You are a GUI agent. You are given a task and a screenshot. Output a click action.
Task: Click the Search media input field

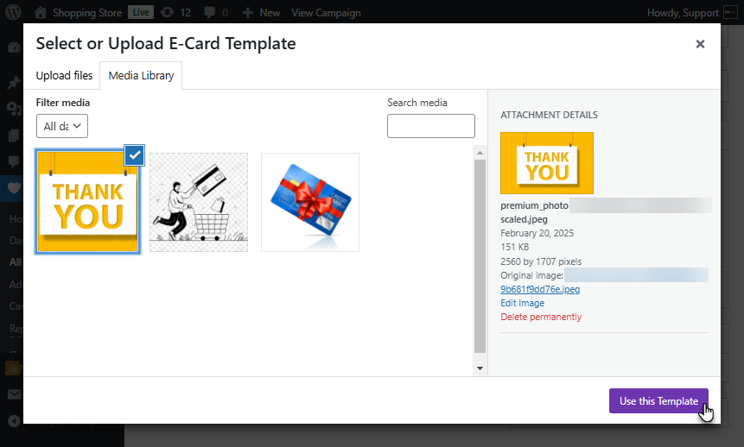click(x=430, y=126)
